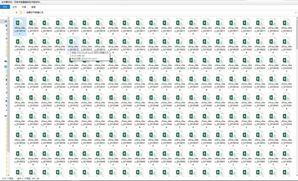Click file name label china_cities_20160220

(x=126, y=68)
